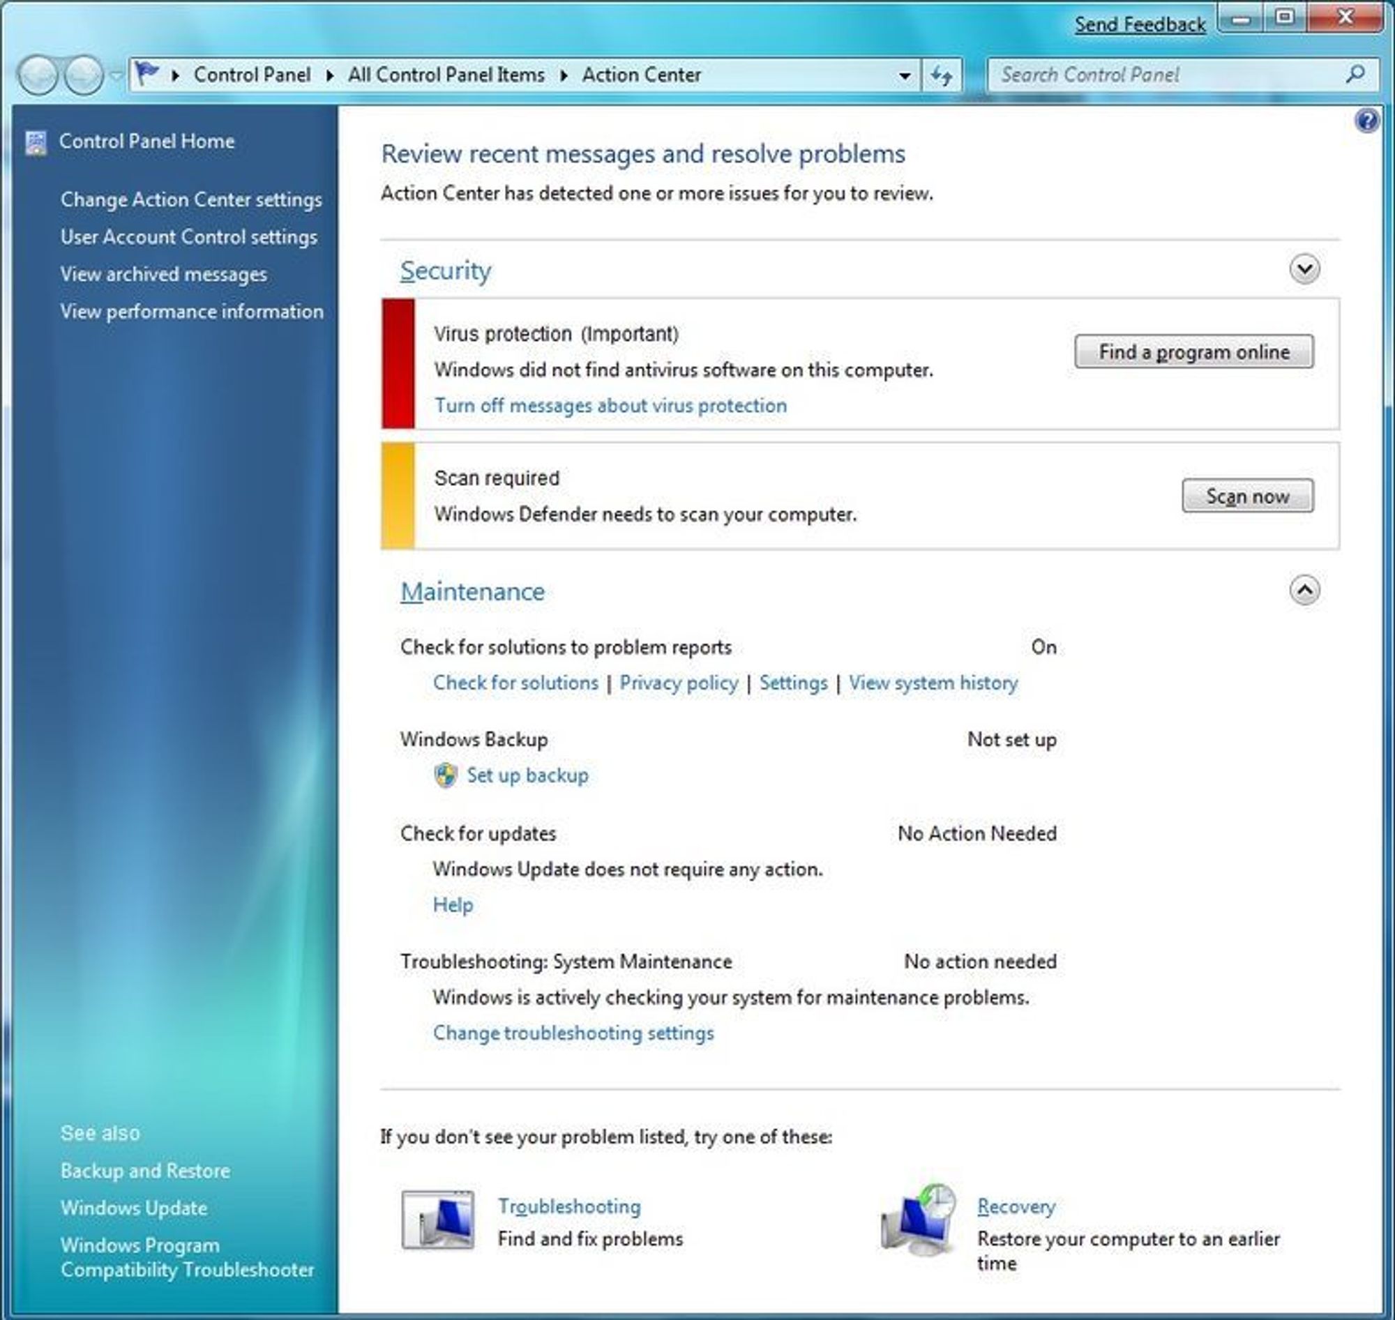Click the magnifier search icon
The height and width of the screenshot is (1320, 1395).
coord(1355,74)
